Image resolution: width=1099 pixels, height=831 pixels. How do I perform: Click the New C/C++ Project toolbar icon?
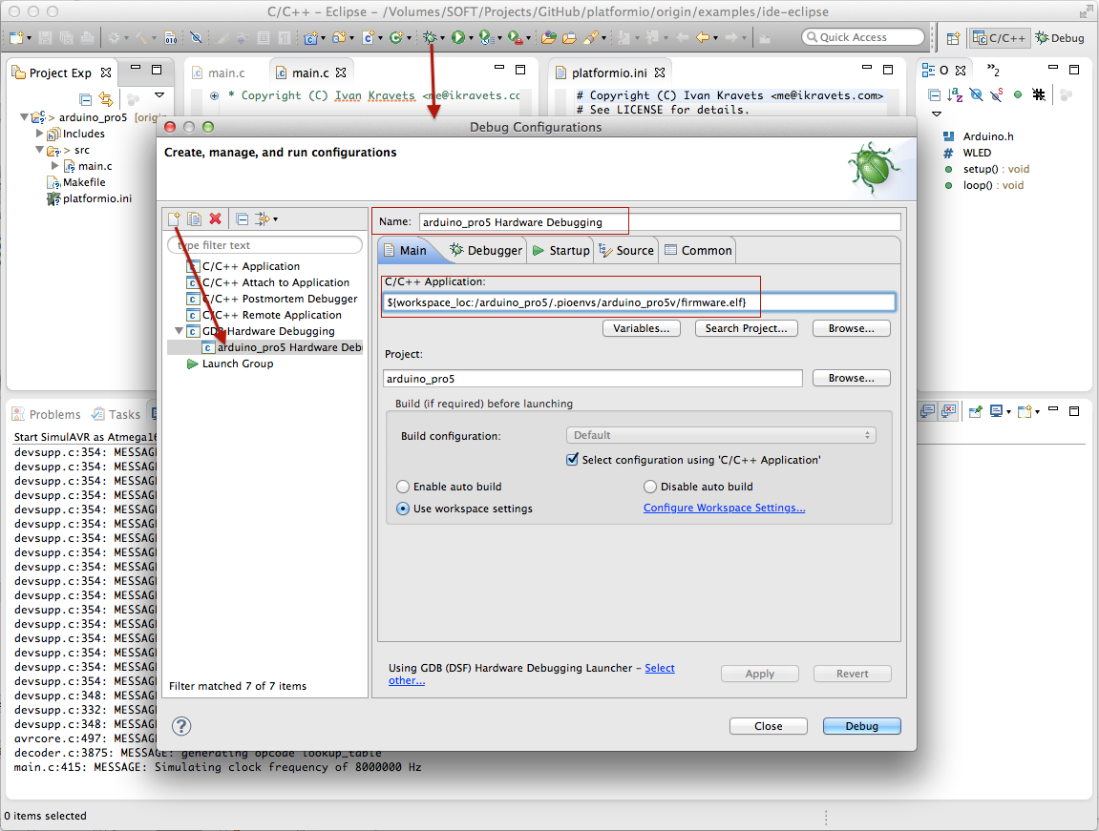tap(310, 37)
